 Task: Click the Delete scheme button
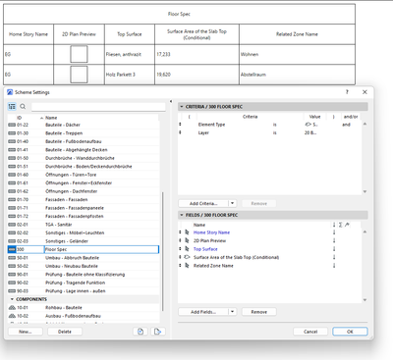point(65,332)
